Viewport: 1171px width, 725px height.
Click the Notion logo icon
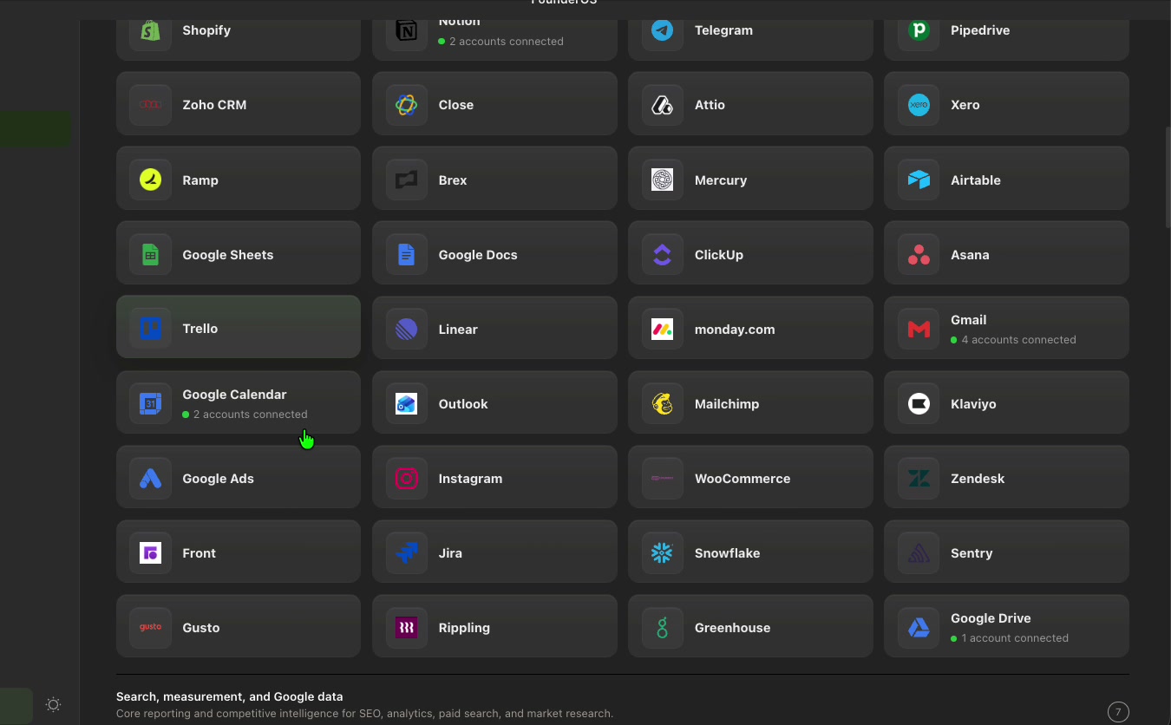[x=407, y=31]
